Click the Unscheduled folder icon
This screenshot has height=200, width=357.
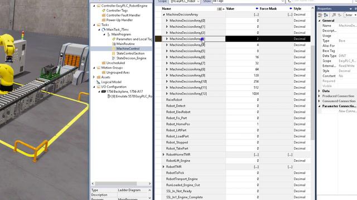104,63
